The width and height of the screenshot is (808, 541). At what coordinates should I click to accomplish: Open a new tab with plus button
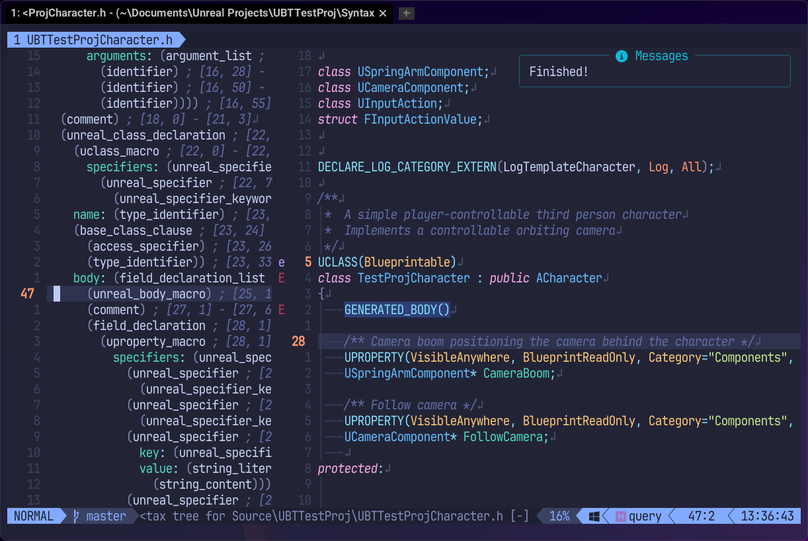pos(407,13)
